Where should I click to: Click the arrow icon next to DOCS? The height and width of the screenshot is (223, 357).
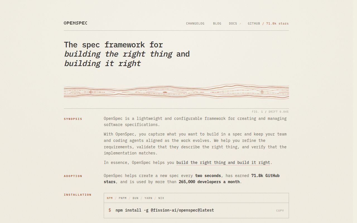[x=240, y=24]
